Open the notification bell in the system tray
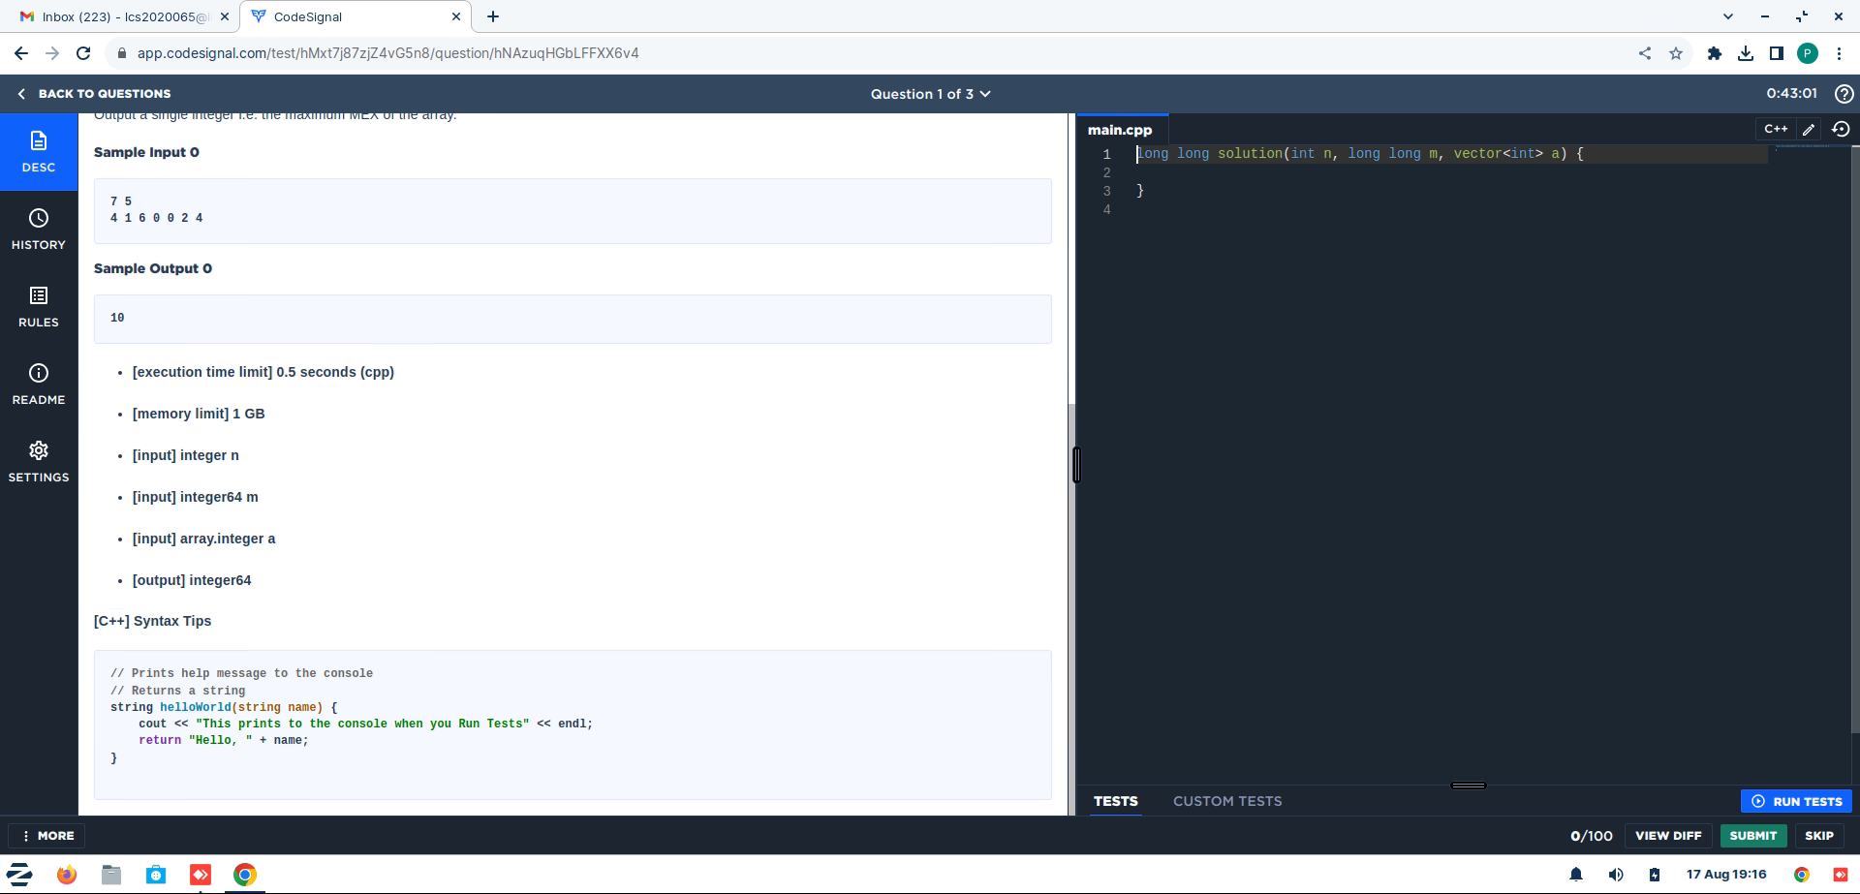Image resolution: width=1860 pixels, height=894 pixels. (x=1577, y=875)
